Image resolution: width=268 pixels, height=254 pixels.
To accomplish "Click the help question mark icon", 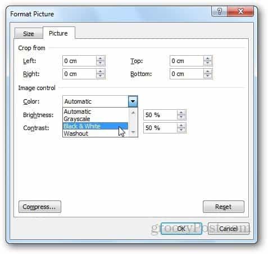I will tap(220, 12).
